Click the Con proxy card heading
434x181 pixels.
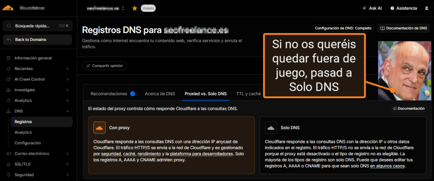tap(119, 128)
